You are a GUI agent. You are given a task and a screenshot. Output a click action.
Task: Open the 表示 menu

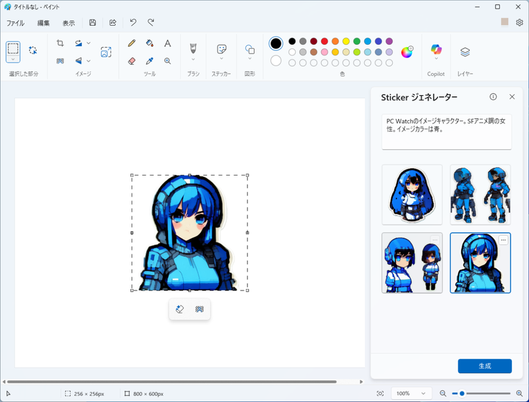click(x=68, y=22)
